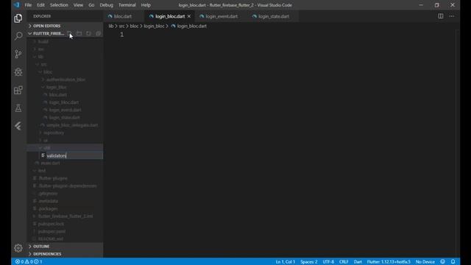Viewport: 471px width, 265px height.
Task: Click Ln 1, Col 1 in status bar
Action: [x=285, y=262]
